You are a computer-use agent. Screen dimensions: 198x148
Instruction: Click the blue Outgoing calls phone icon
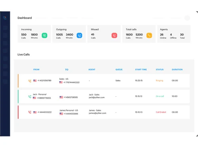click(79, 36)
